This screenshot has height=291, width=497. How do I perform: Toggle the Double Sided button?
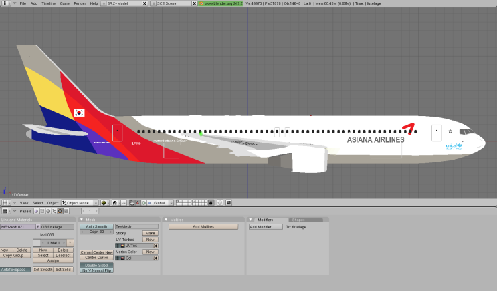click(96, 266)
